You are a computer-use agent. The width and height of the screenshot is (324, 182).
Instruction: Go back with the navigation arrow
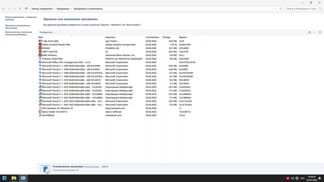(x=4, y=9)
